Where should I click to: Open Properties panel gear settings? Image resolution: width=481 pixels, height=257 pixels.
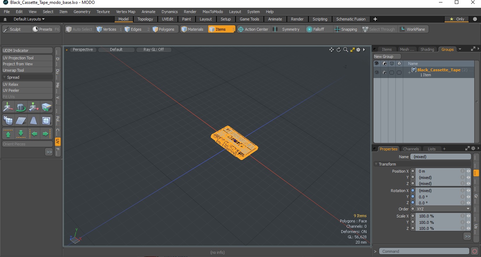click(473, 149)
